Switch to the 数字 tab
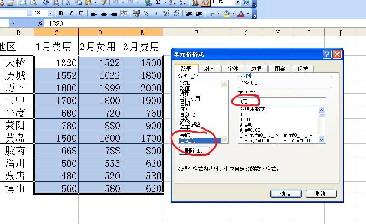366x224 pixels. coord(186,68)
